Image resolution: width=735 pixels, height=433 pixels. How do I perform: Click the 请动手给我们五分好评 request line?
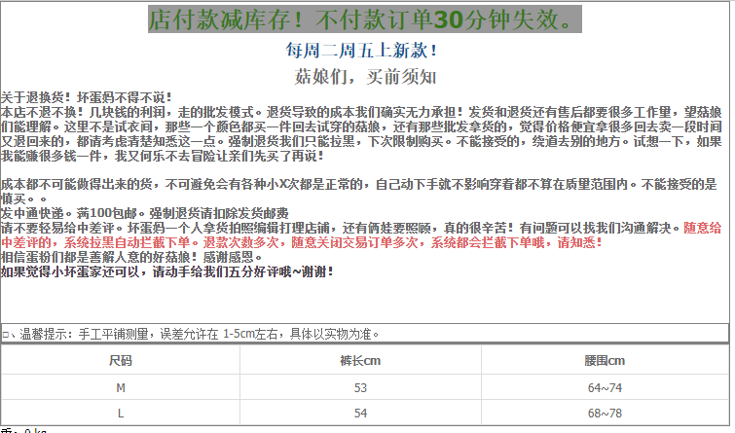(x=167, y=271)
